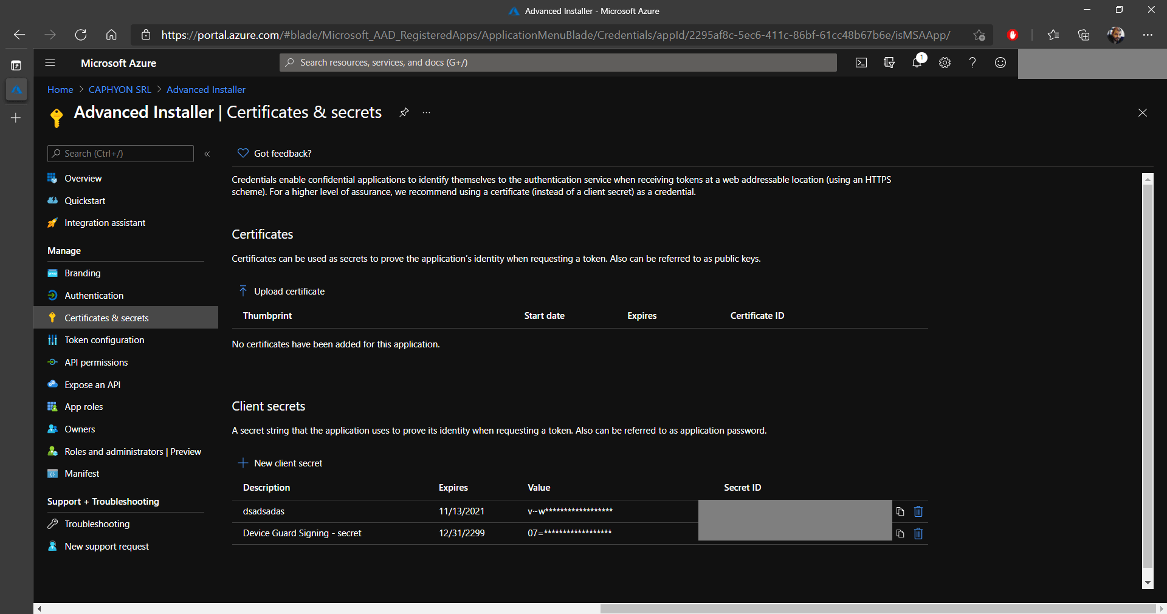1167x614 pixels.
Task: Select Certificates & secrets menu item
Action: point(126,318)
